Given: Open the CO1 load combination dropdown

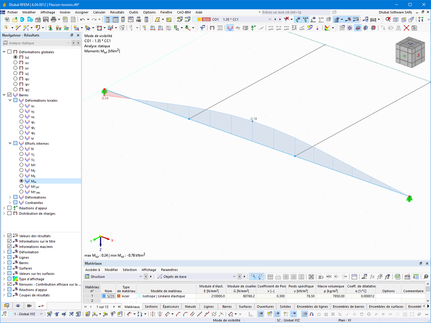Looking at the screenshot, I should (x=270, y=19).
